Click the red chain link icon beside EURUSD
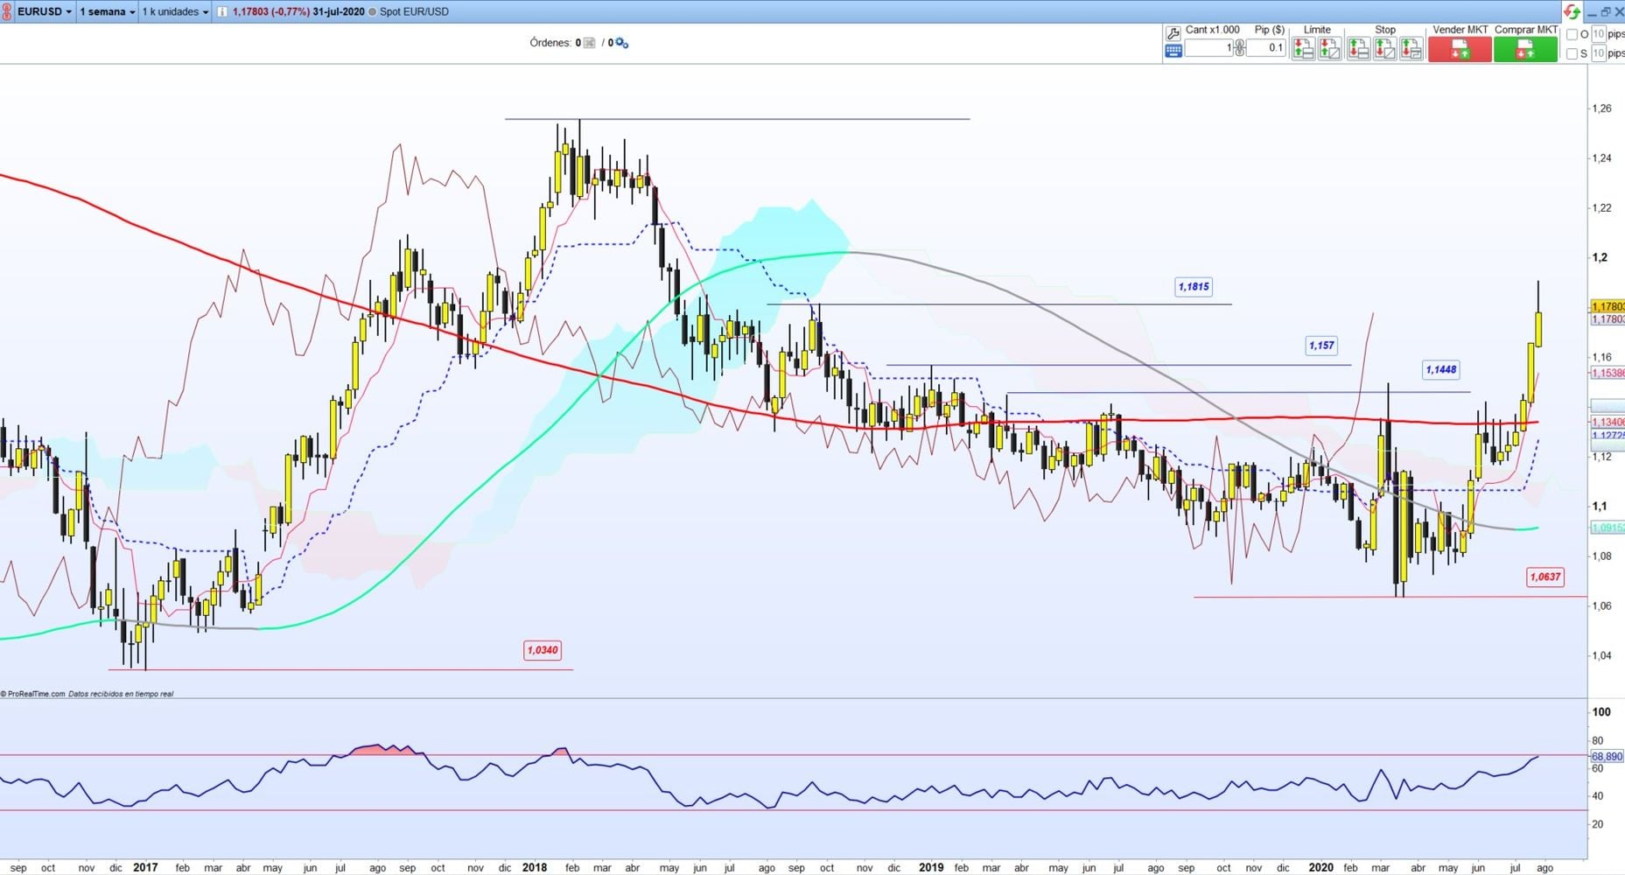Viewport: 1625px width, 875px height. 7,11
